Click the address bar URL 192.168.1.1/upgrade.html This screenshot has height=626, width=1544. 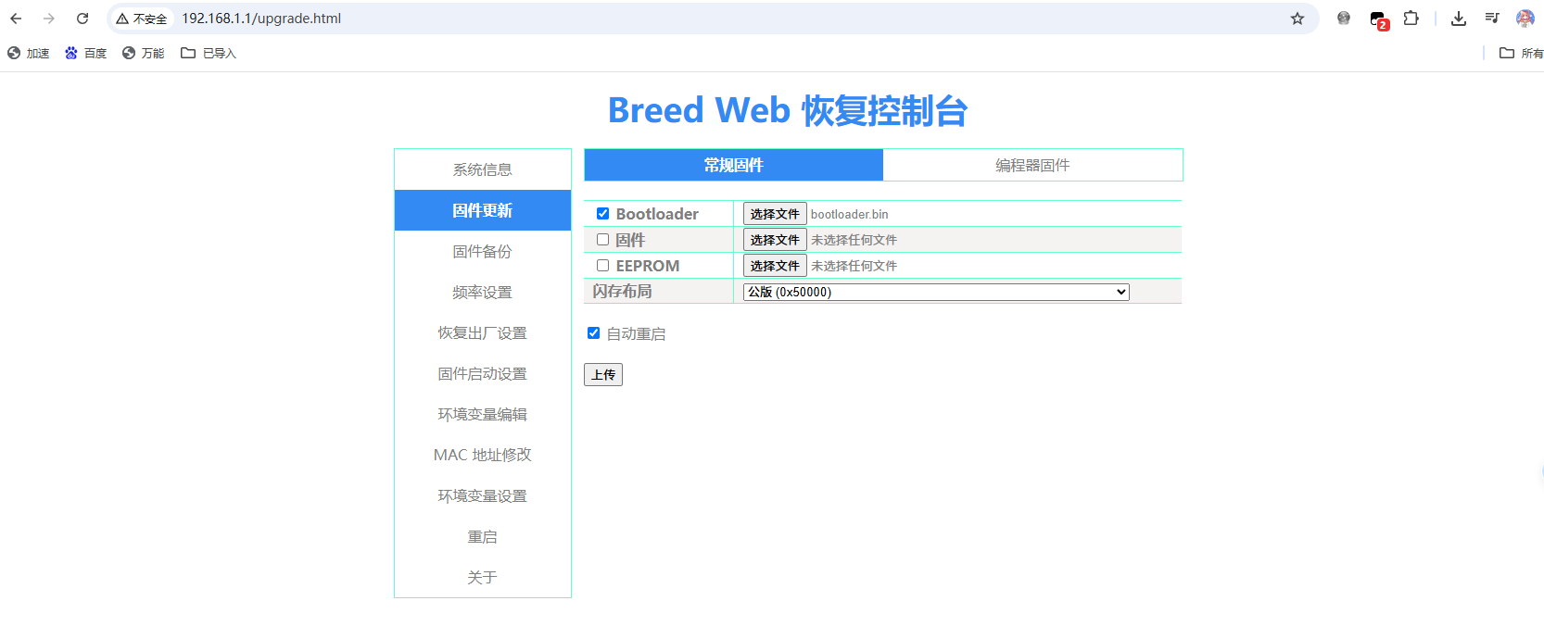261,19
